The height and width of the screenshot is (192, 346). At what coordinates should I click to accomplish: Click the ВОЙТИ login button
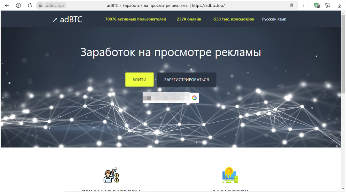[139, 80]
